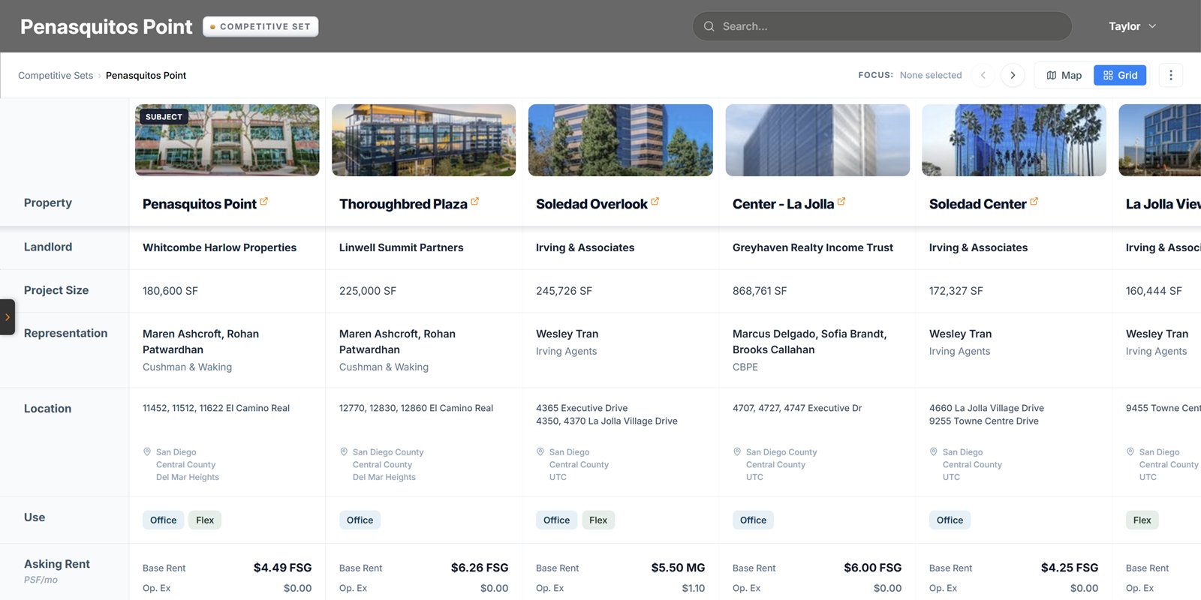This screenshot has width=1201, height=600.
Task: Click location pin under Center - La Jolla
Action: pyautogui.click(x=737, y=451)
